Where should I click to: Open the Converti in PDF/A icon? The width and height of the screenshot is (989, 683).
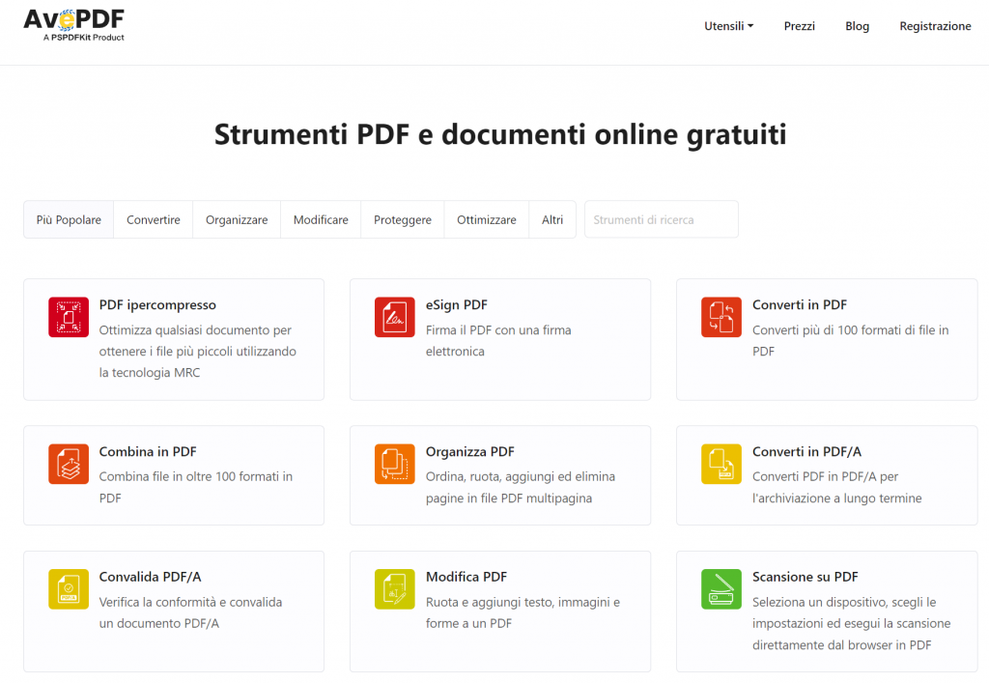[721, 463]
